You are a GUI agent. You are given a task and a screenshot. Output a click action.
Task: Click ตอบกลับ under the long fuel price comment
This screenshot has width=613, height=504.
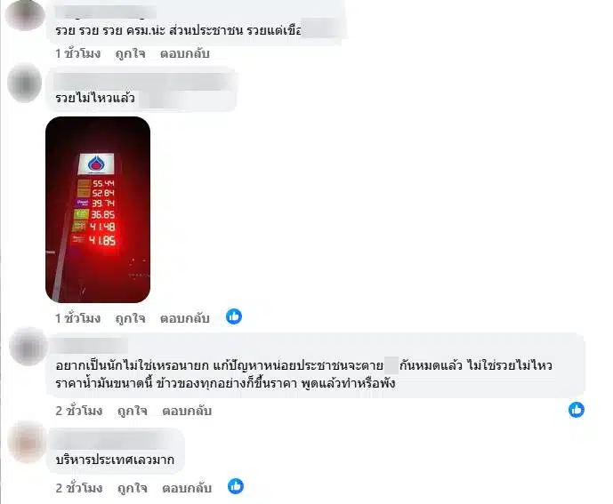pos(187,411)
